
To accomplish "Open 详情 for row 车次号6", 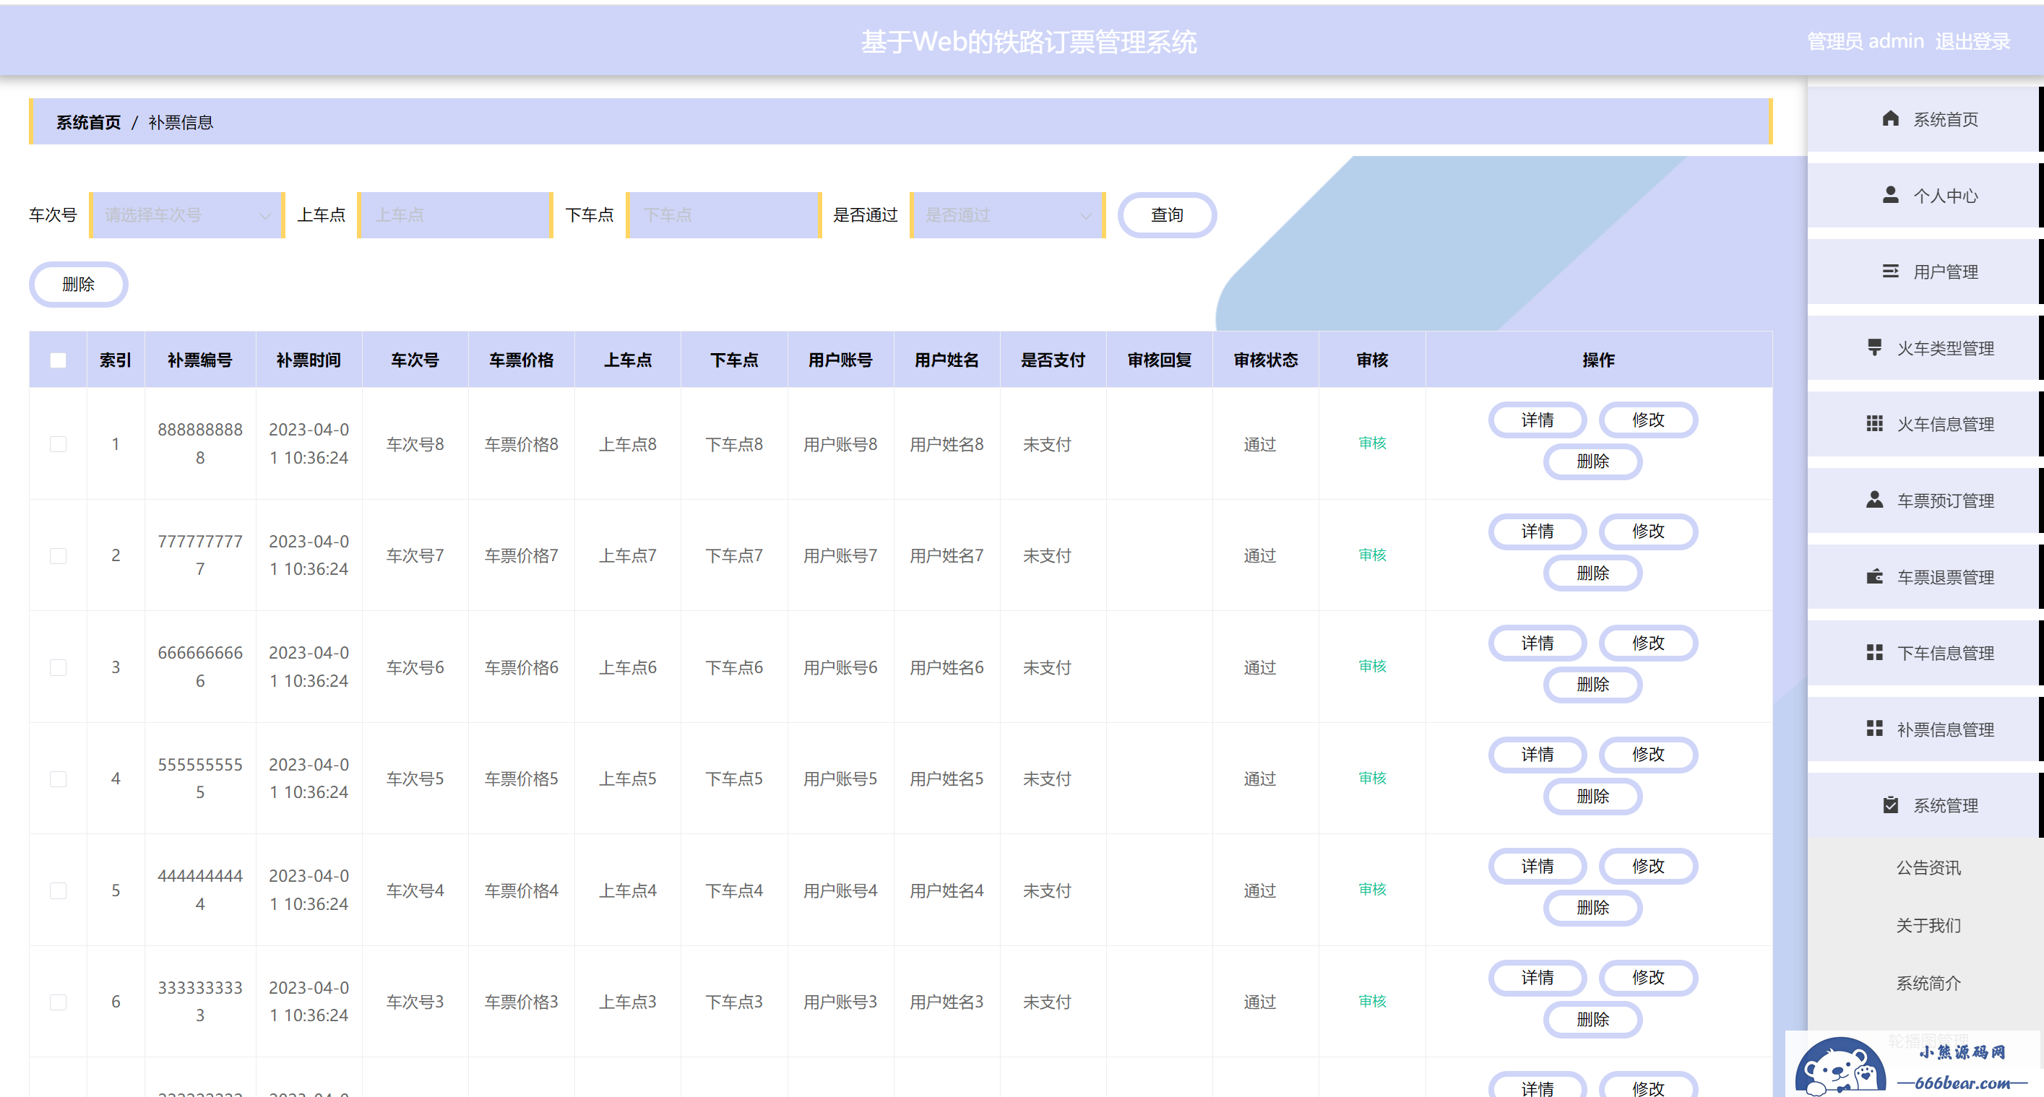I will click(1537, 643).
